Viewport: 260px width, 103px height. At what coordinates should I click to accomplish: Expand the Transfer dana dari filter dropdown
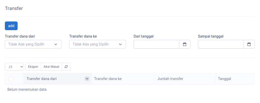pyautogui.click(x=33, y=44)
